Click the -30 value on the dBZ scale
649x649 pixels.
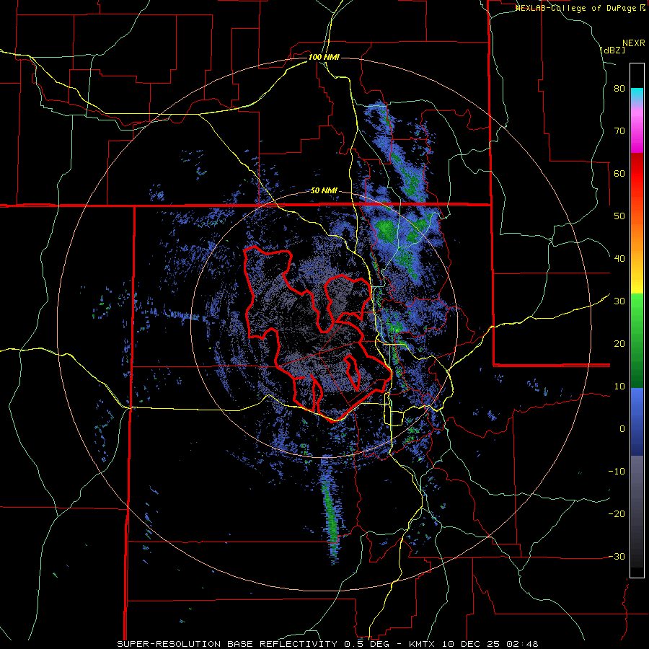point(617,556)
